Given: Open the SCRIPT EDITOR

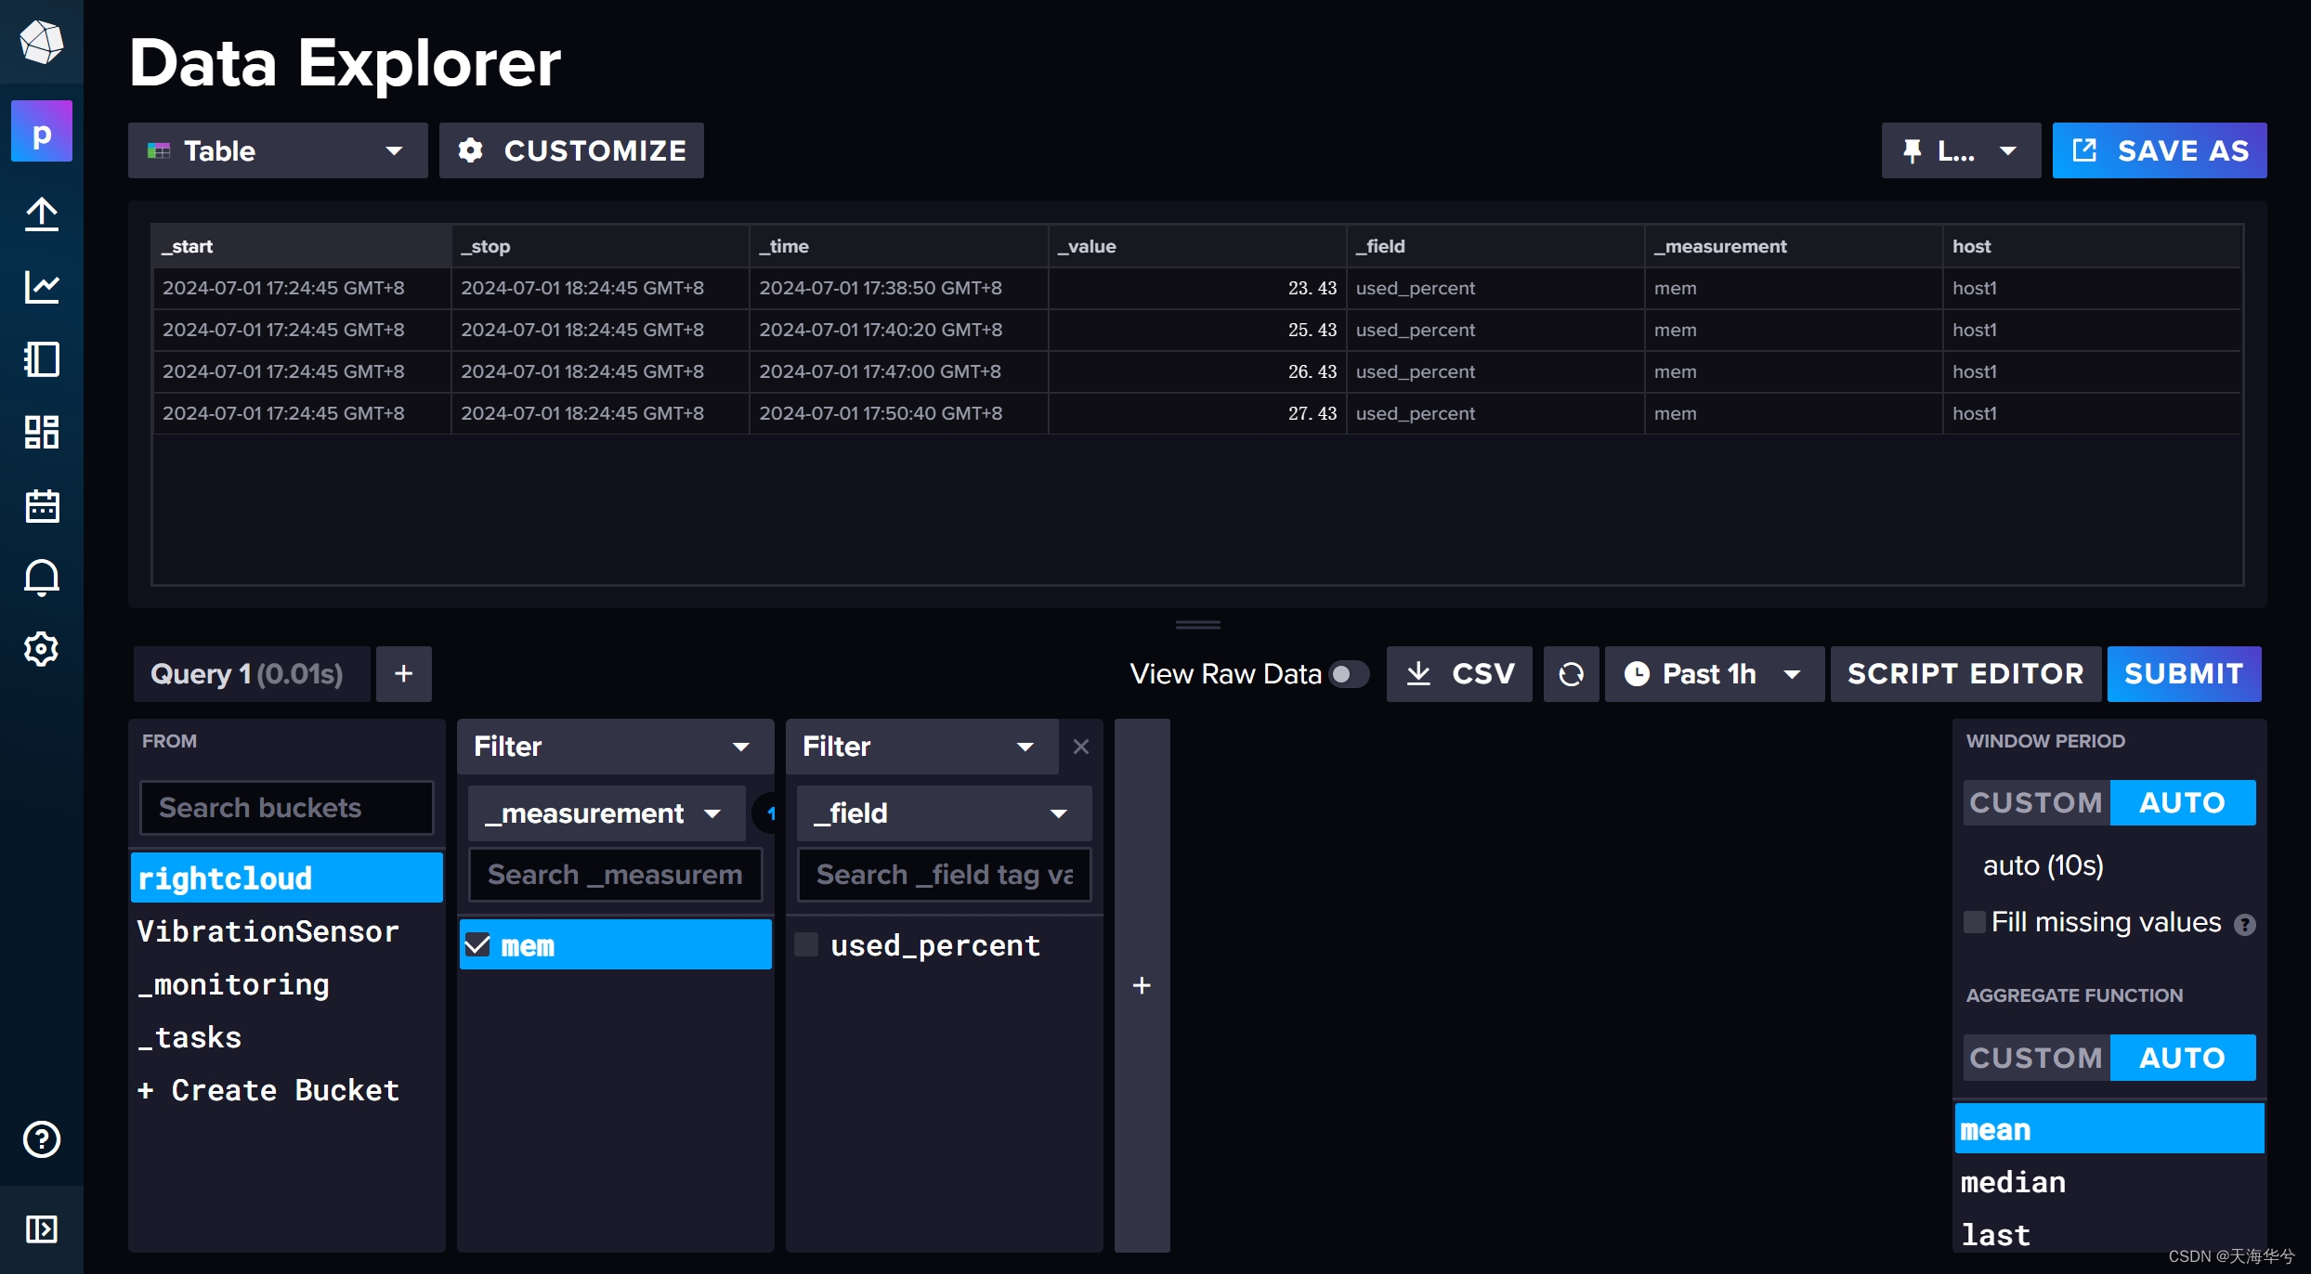Looking at the screenshot, I should [x=1965, y=674].
